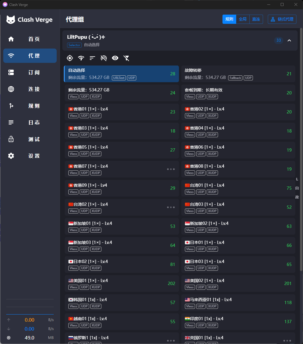Go to 设置 settings in sidebar

coord(30,156)
